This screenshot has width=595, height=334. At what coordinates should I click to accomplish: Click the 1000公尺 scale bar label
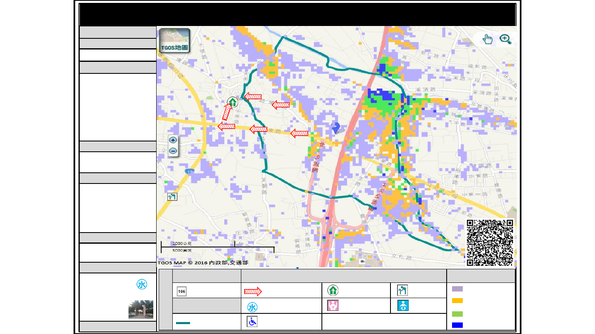[x=182, y=244]
